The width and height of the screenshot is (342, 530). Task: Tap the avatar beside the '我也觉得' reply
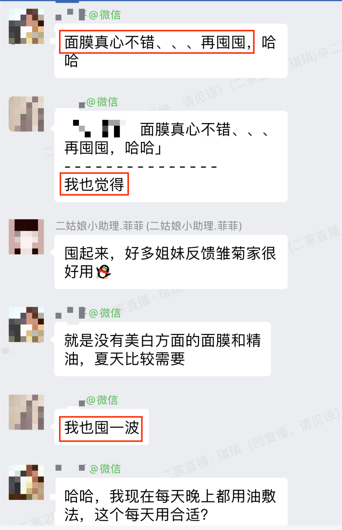point(26,114)
